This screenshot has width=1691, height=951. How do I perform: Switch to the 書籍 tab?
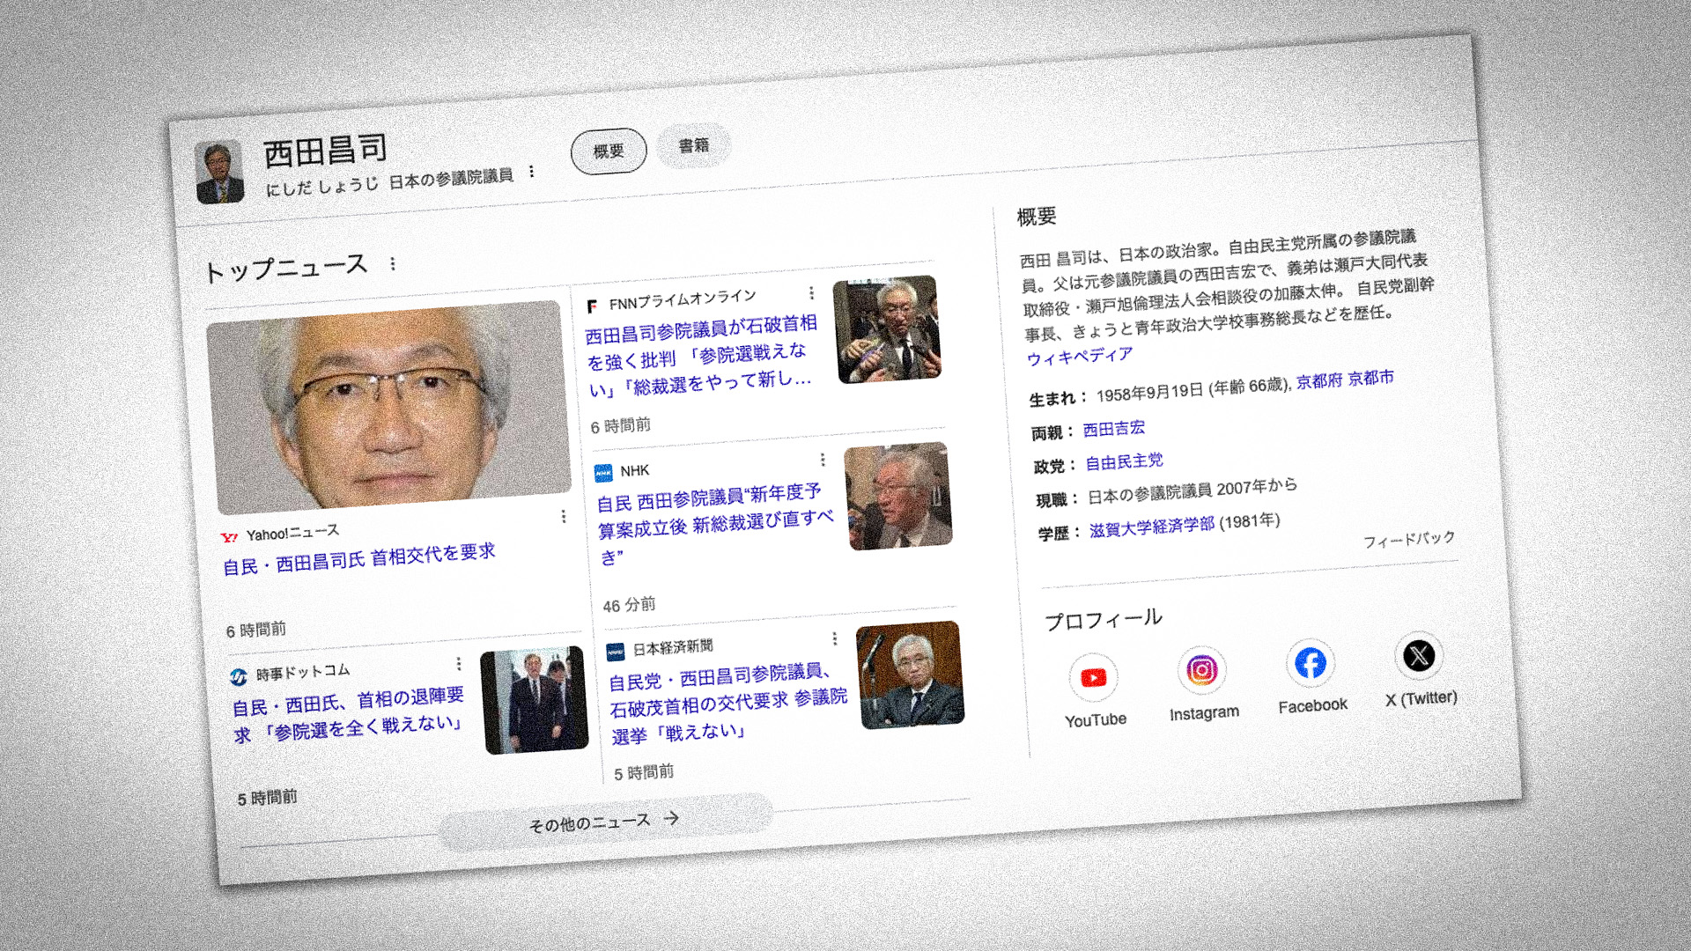tap(694, 145)
